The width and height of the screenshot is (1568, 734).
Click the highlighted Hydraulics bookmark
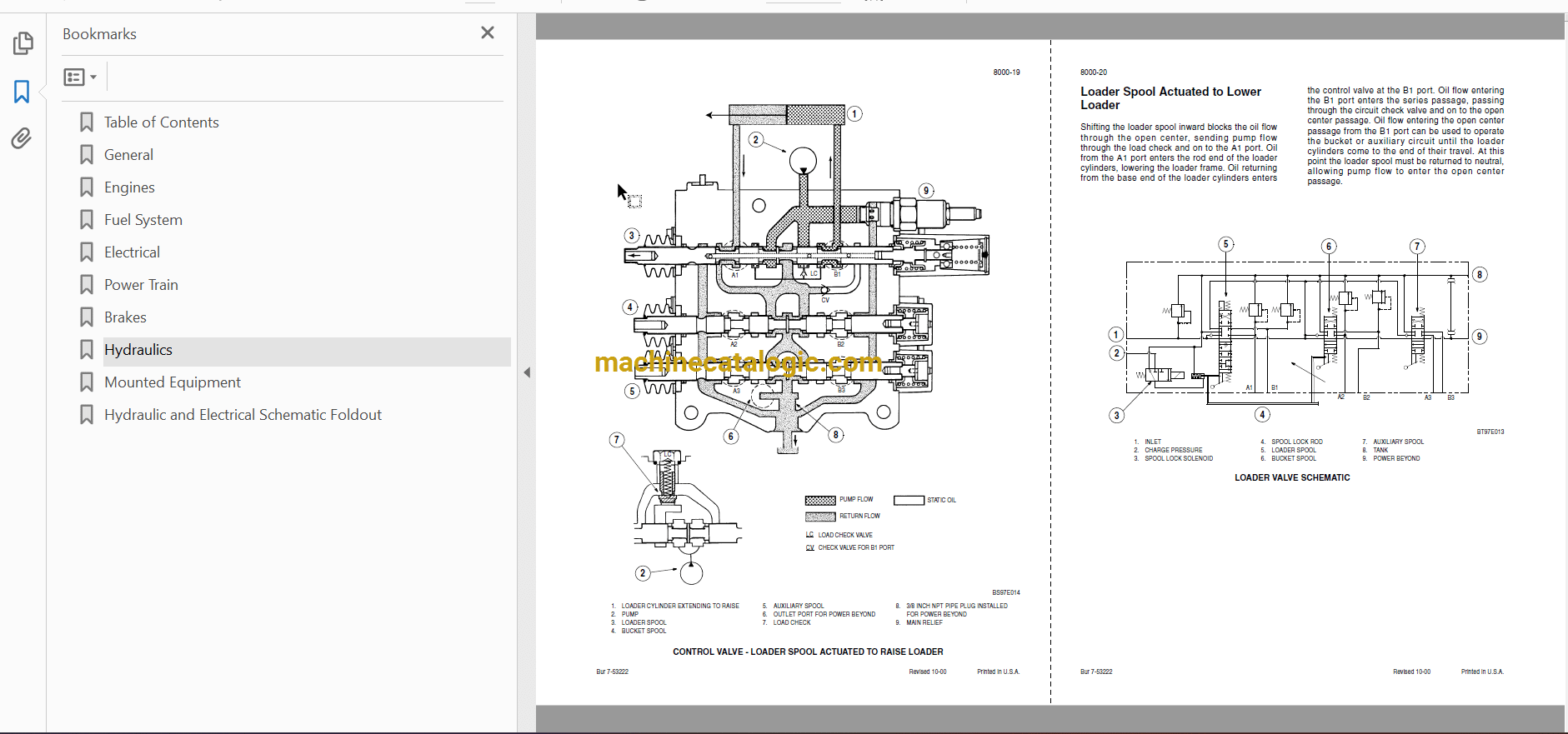(x=138, y=350)
